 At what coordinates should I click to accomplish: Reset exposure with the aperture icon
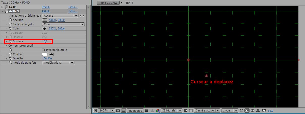(264, 110)
